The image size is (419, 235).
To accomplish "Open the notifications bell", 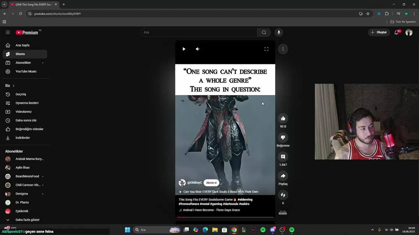I will click(396, 32).
